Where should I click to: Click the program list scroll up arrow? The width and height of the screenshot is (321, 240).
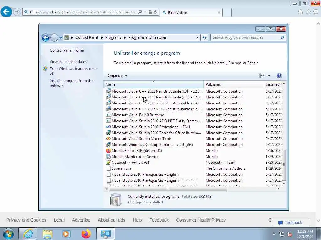[x=284, y=84]
